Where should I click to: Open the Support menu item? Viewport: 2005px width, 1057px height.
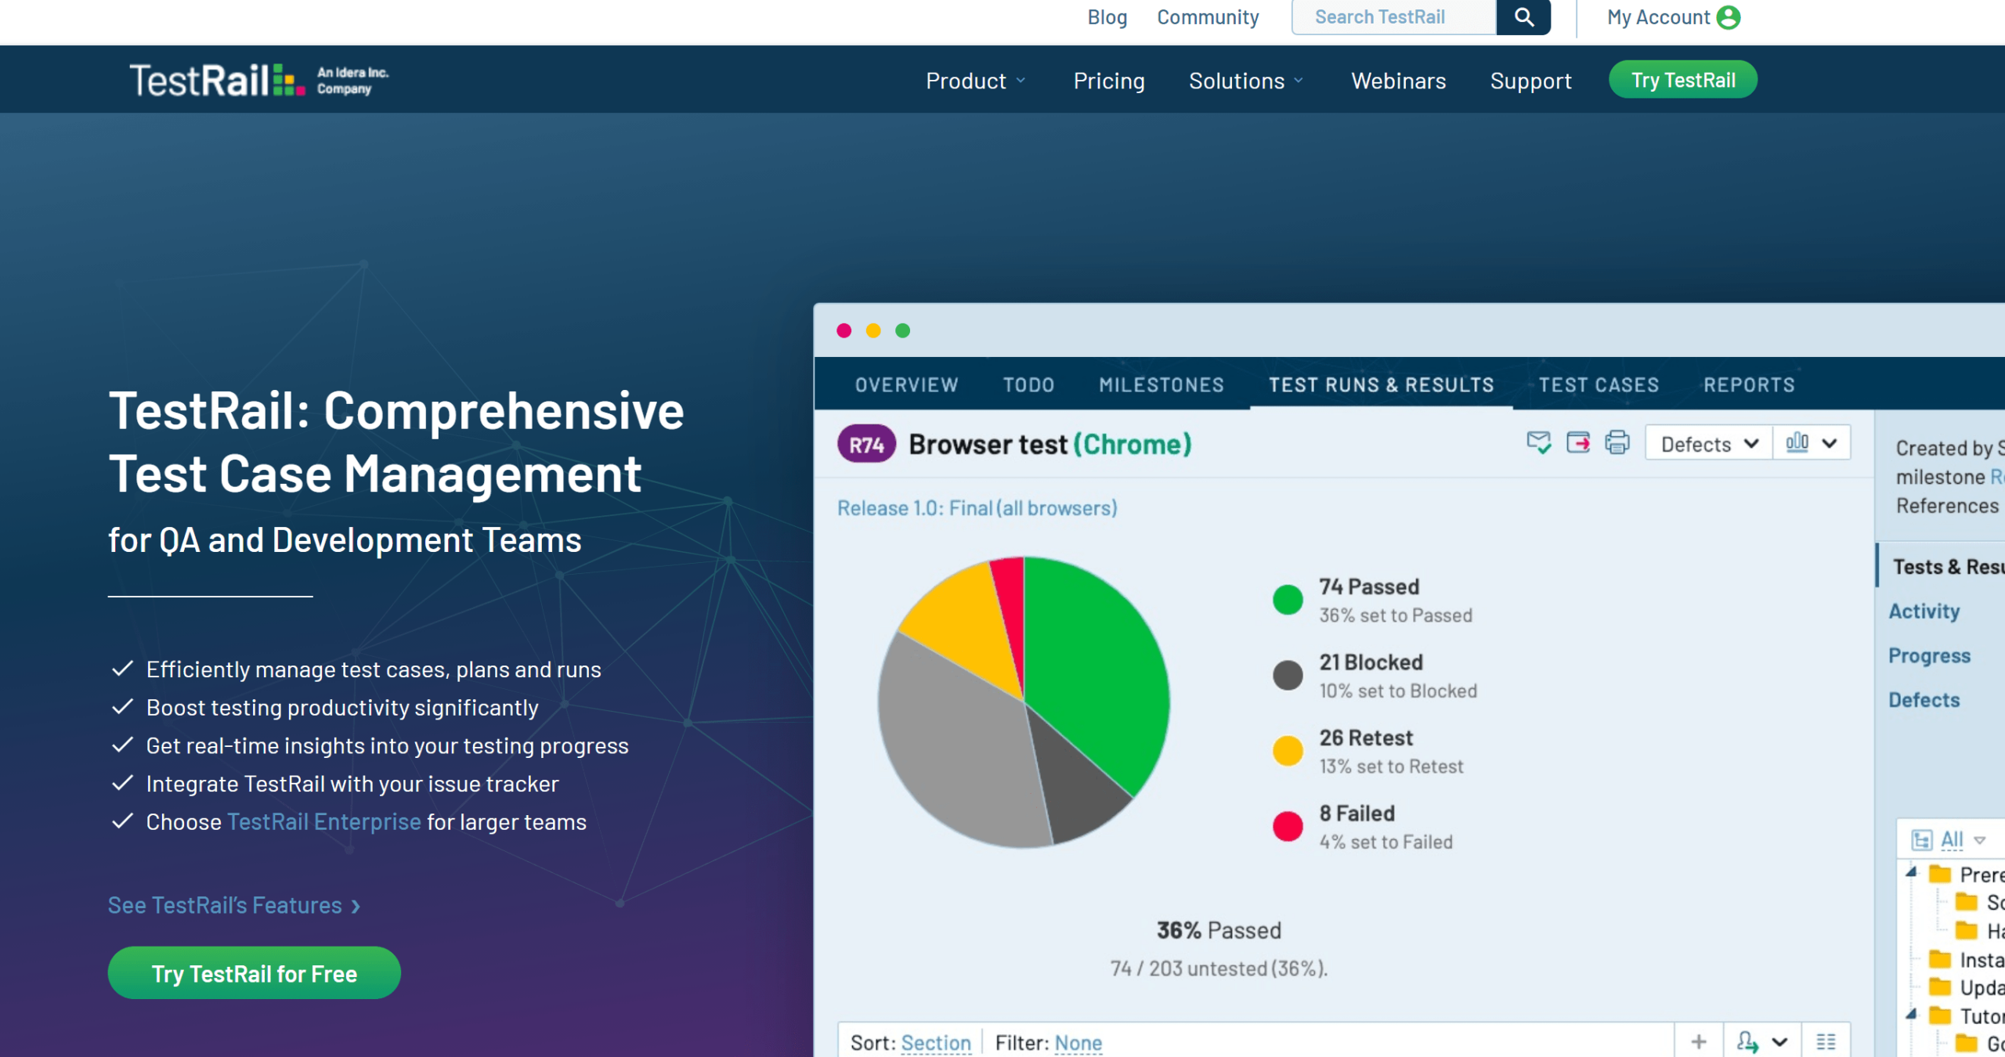click(x=1530, y=81)
